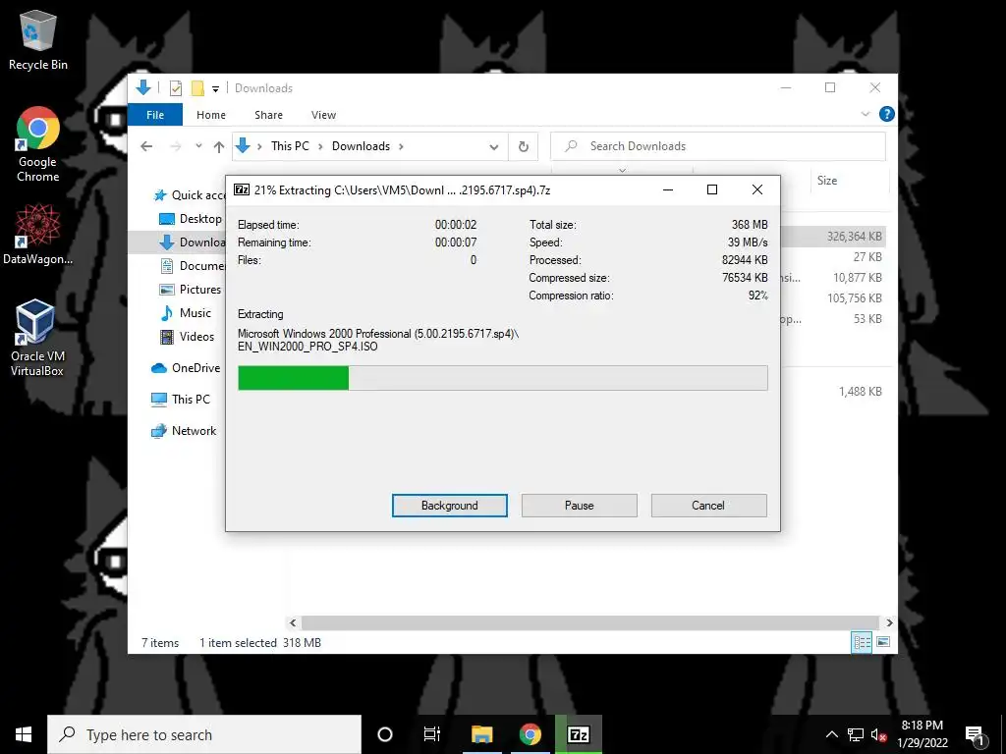The width and height of the screenshot is (1006, 754).
Task: Select Music in navigation pane
Action: coord(186,313)
